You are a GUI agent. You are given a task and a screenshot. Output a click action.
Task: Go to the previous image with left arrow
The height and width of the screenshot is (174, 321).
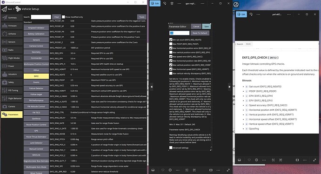152,87
